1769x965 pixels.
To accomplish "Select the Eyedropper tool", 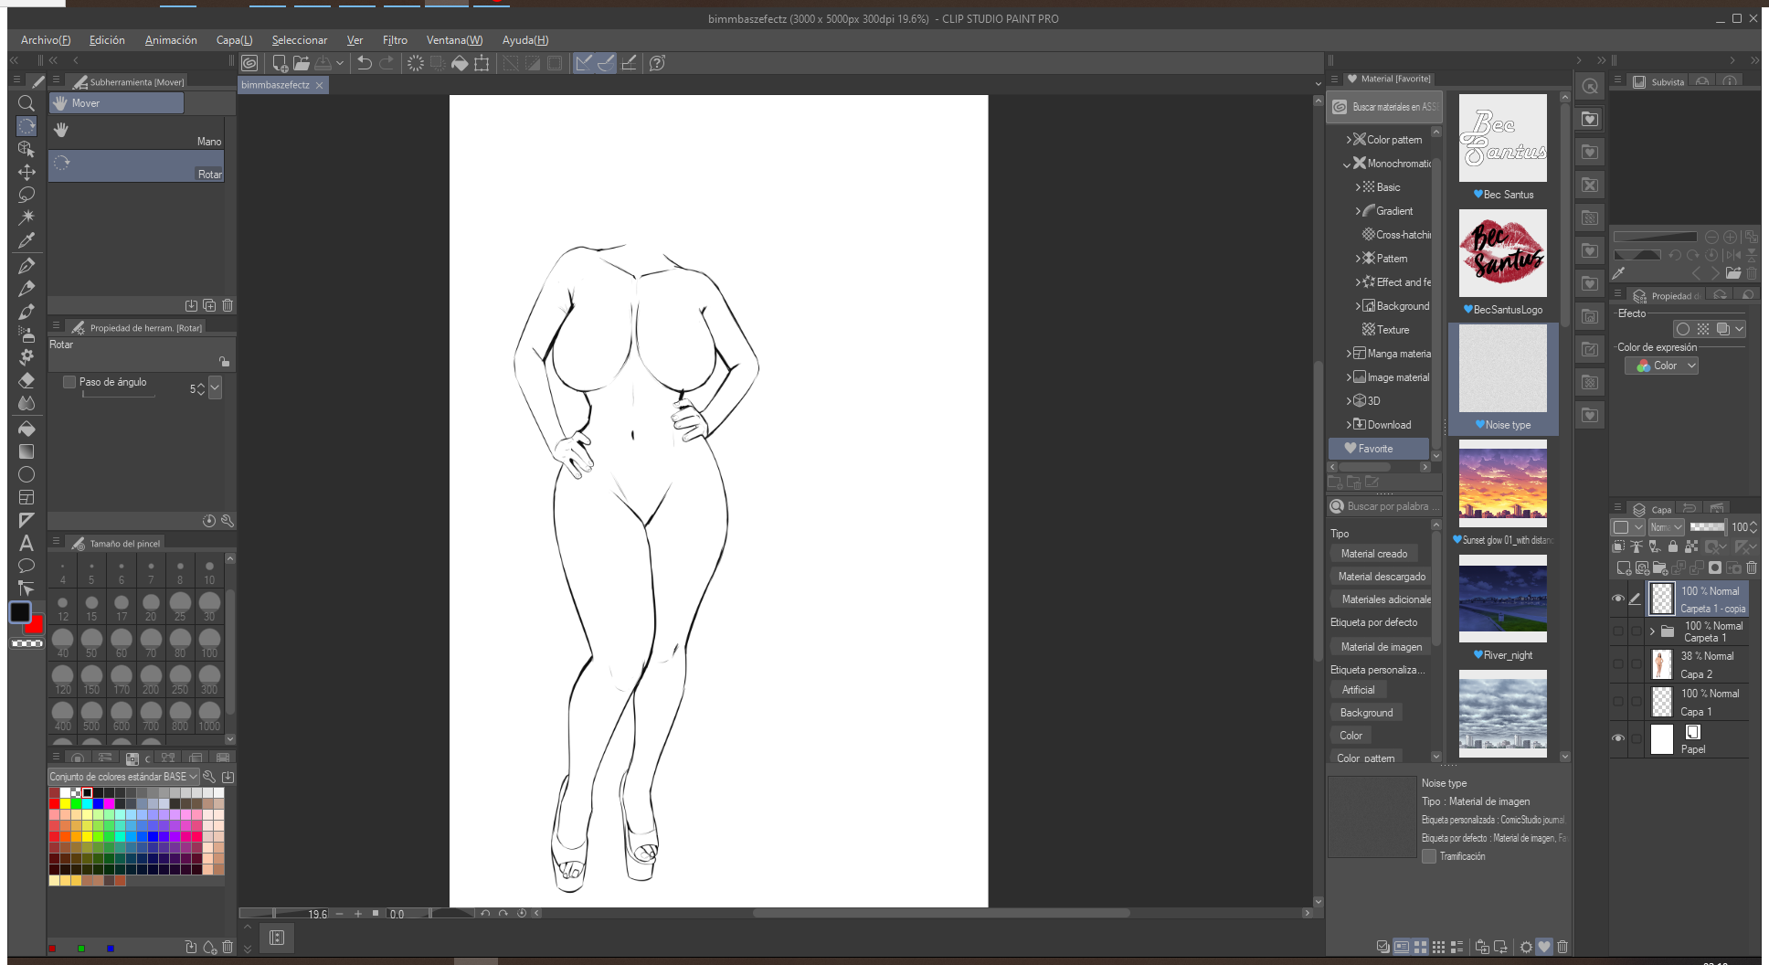I will click(x=26, y=241).
